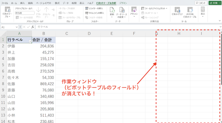Refresh pivot data with 更新 icon
Screen dimensions: 222x123
coord(112,10)
